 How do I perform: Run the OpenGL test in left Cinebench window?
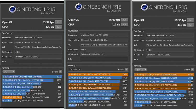pos(58,22)
